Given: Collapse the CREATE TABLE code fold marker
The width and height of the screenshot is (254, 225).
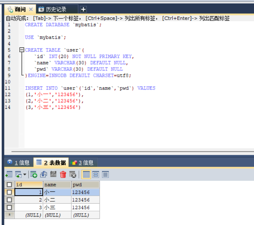Looking at the screenshot, I should tap(22, 50).
